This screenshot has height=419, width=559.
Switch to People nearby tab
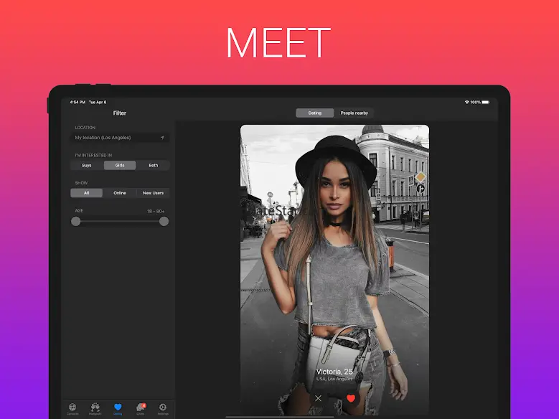click(x=354, y=113)
